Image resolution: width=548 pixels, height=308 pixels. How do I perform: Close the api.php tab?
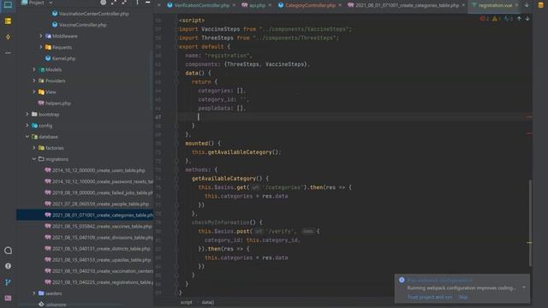[270, 5]
